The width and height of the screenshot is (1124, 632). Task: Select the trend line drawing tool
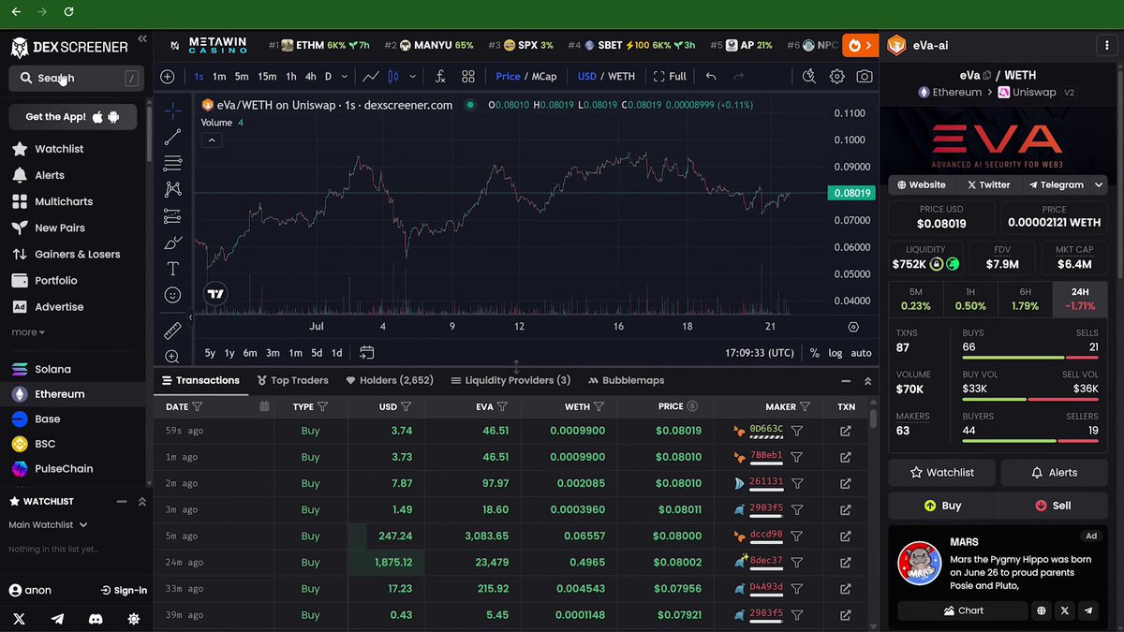point(172,138)
